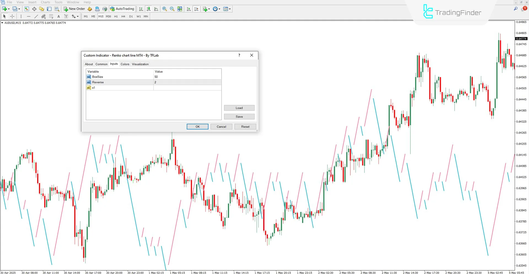The height and width of the screenshot is (274, 529).
Task: Save the indicator input settings
Action: point(239,116)
